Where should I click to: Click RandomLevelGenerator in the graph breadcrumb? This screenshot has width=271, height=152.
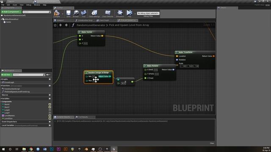click(91, 25)
